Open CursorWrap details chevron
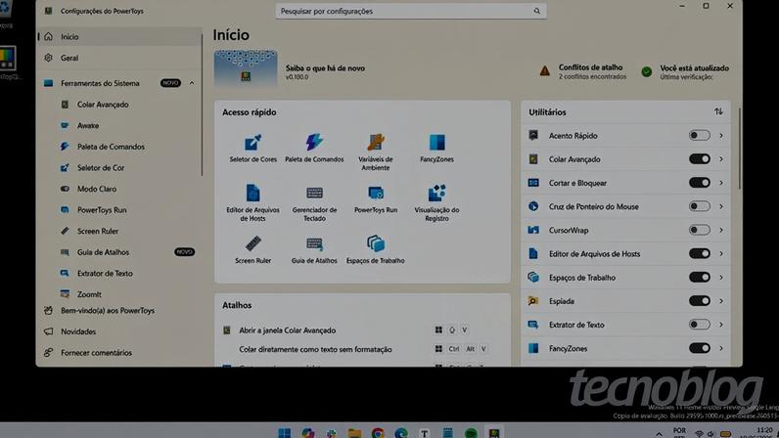 (x=721, y=230)
